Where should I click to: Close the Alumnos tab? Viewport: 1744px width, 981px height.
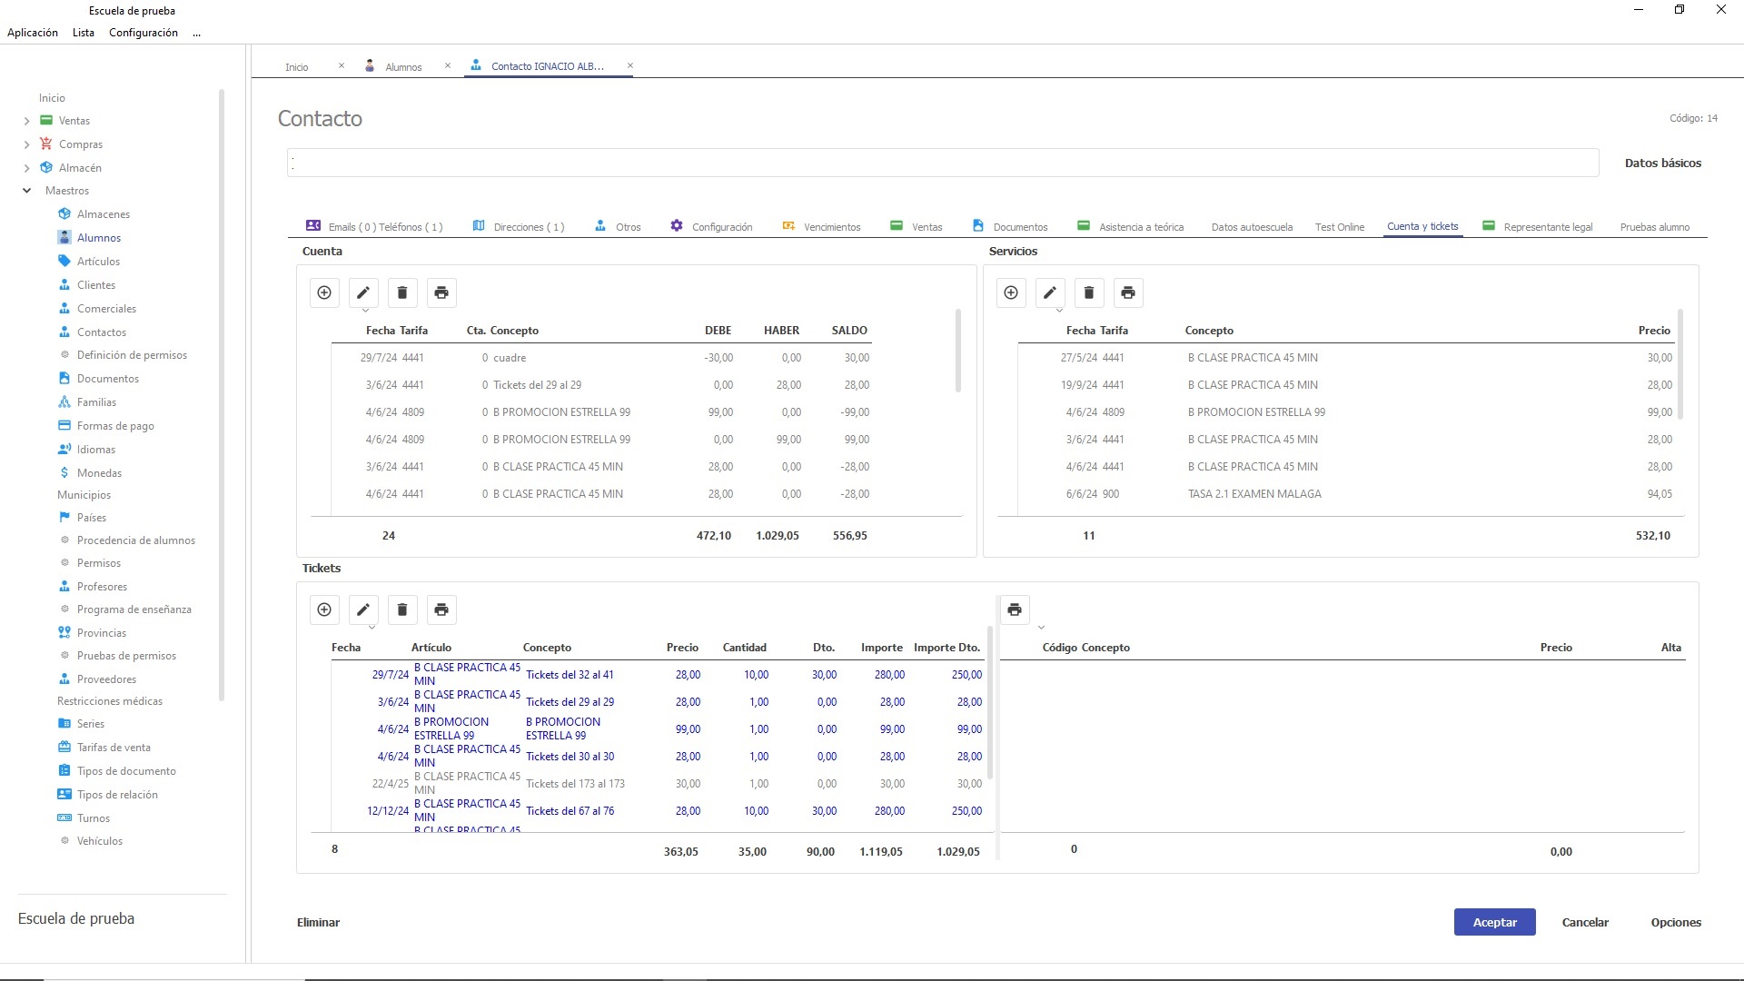click(448, 65)
